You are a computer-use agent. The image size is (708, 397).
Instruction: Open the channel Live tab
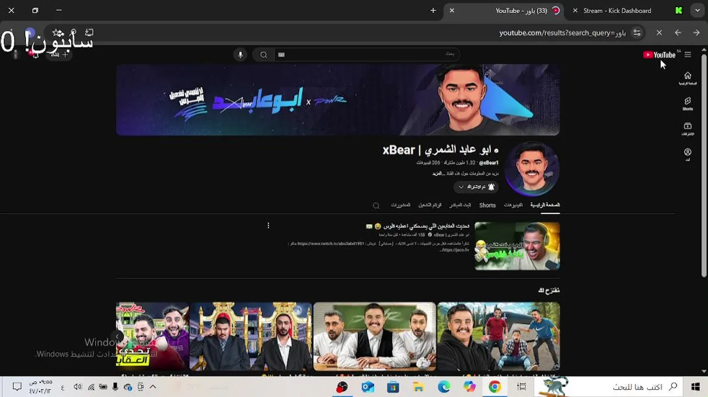coord(460,205)
